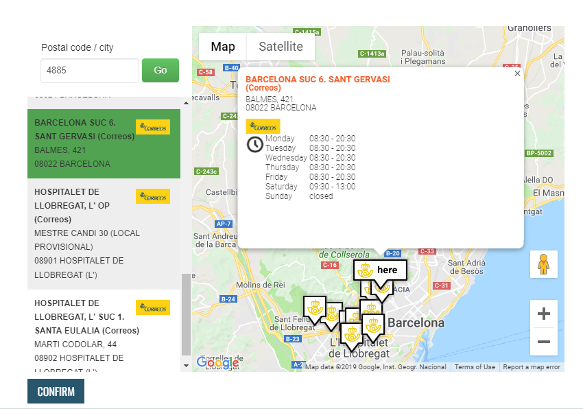Click the locations list scrollbar thumb
Image resolution: width=583 pixels, height=409 pixels.
point(186,314)
